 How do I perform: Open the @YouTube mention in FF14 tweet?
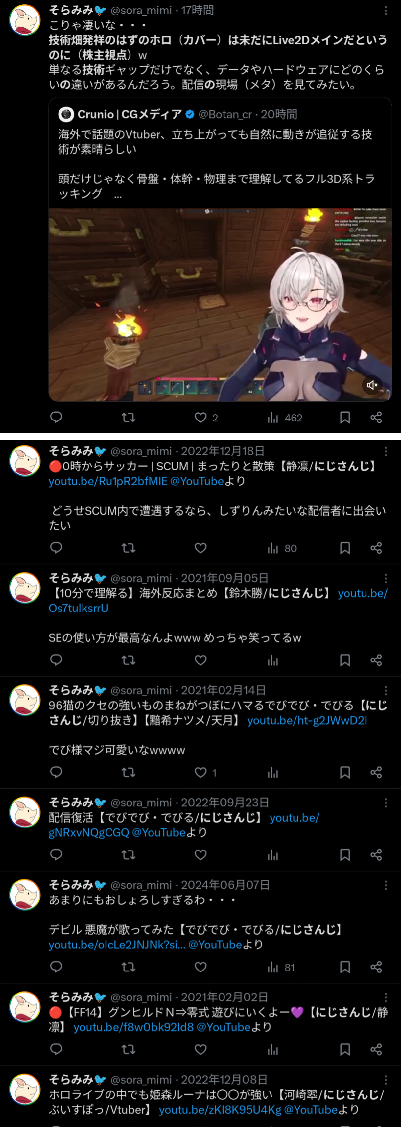point(224,1027)
